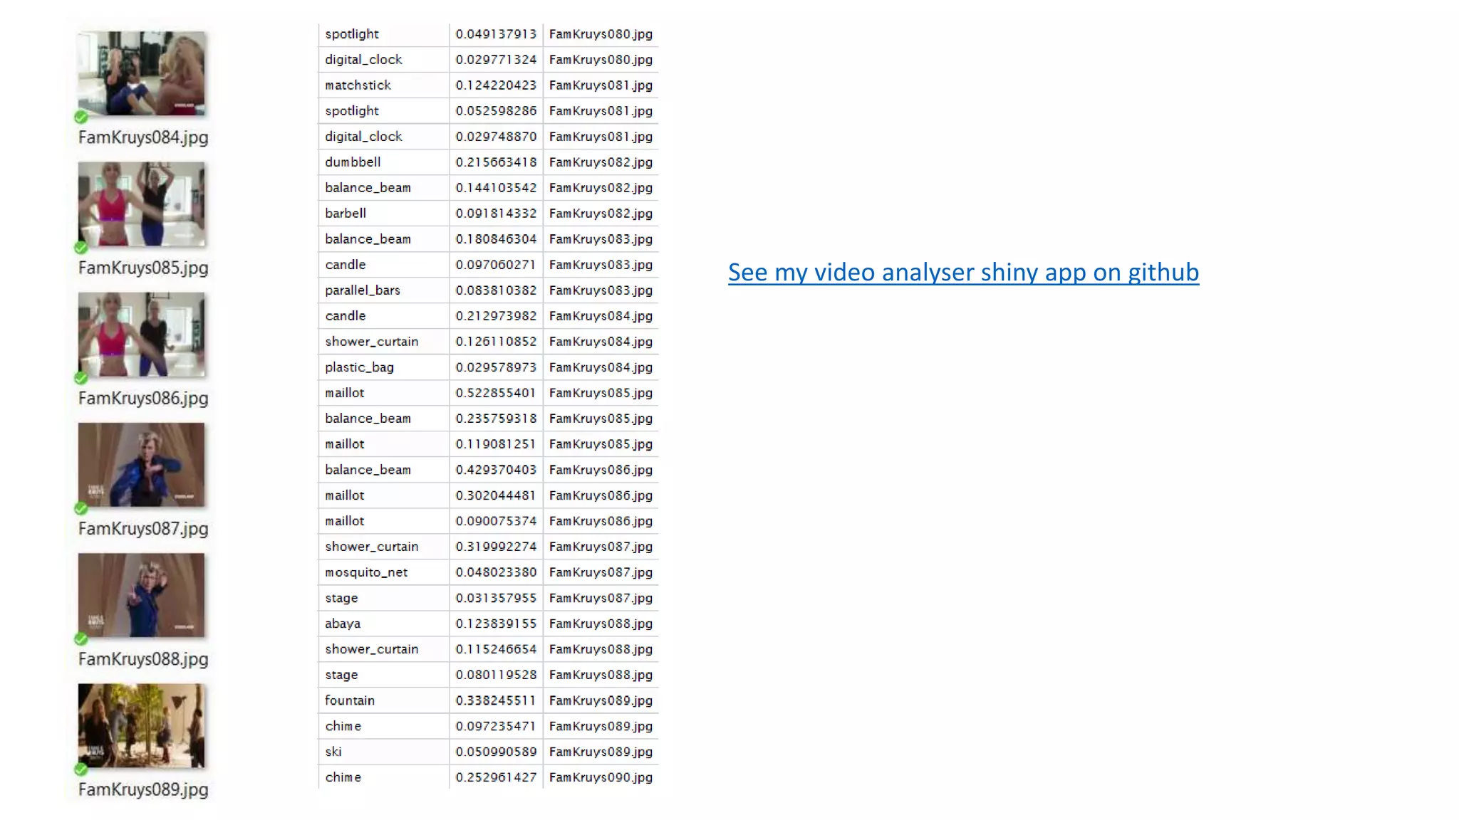Click the FamKruys090.jpg cell in last row
Screen dimensions: 1459x820
click(x=601, y=777)
